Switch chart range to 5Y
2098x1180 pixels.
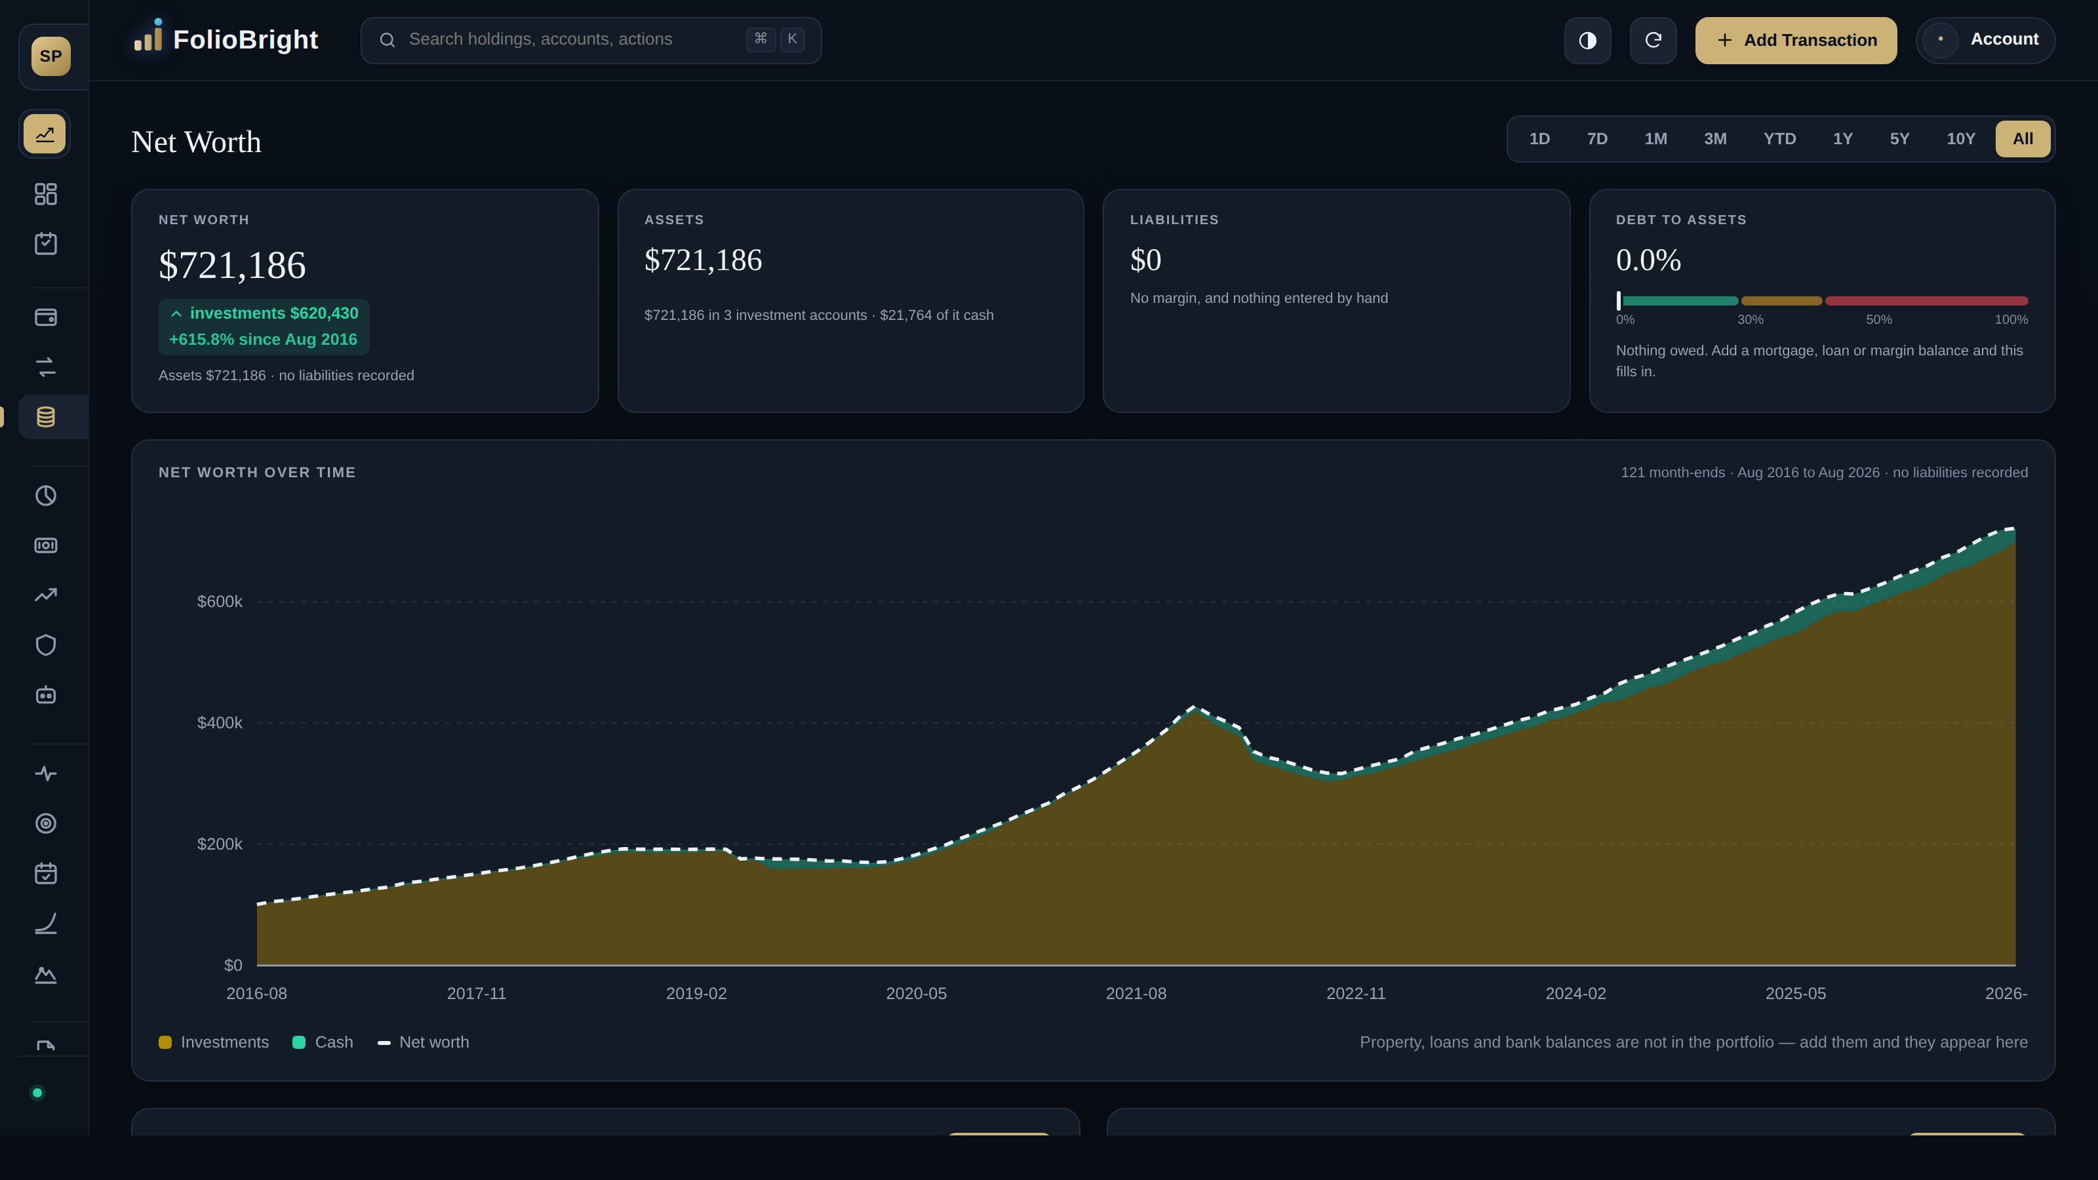pos(1899,139)
